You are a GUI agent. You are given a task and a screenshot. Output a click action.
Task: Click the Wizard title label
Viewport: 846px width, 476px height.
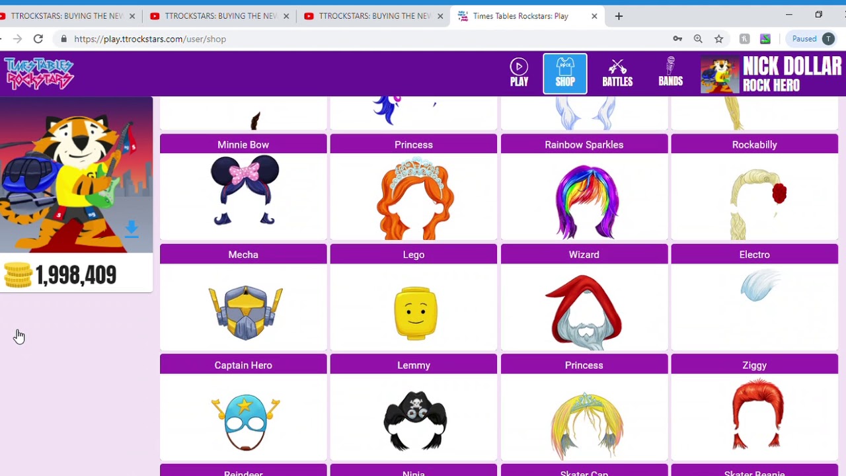(584, 255)
